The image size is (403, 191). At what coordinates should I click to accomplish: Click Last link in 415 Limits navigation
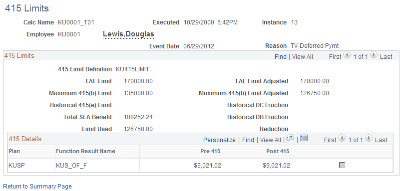pos(386,57)
